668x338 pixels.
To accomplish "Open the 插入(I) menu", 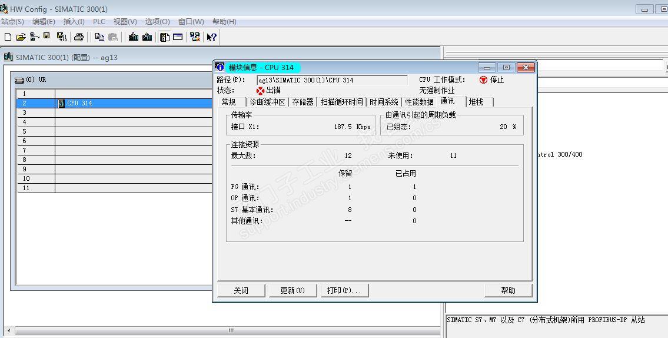I will point(74,22).
